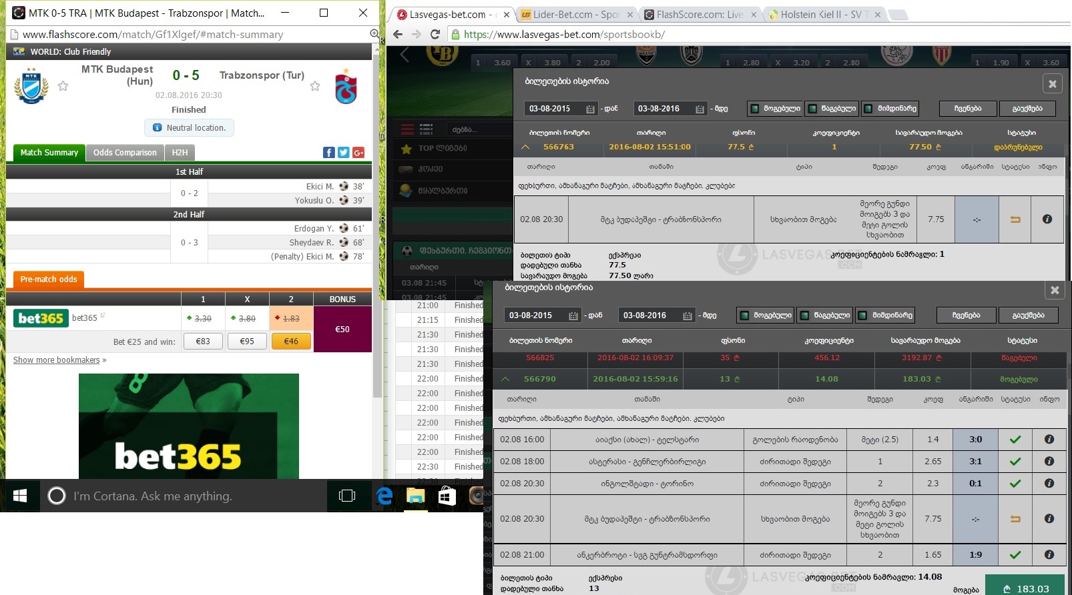
Task: Click the გაუქმება button in the lower dialog
Action: click(1029, 316)
